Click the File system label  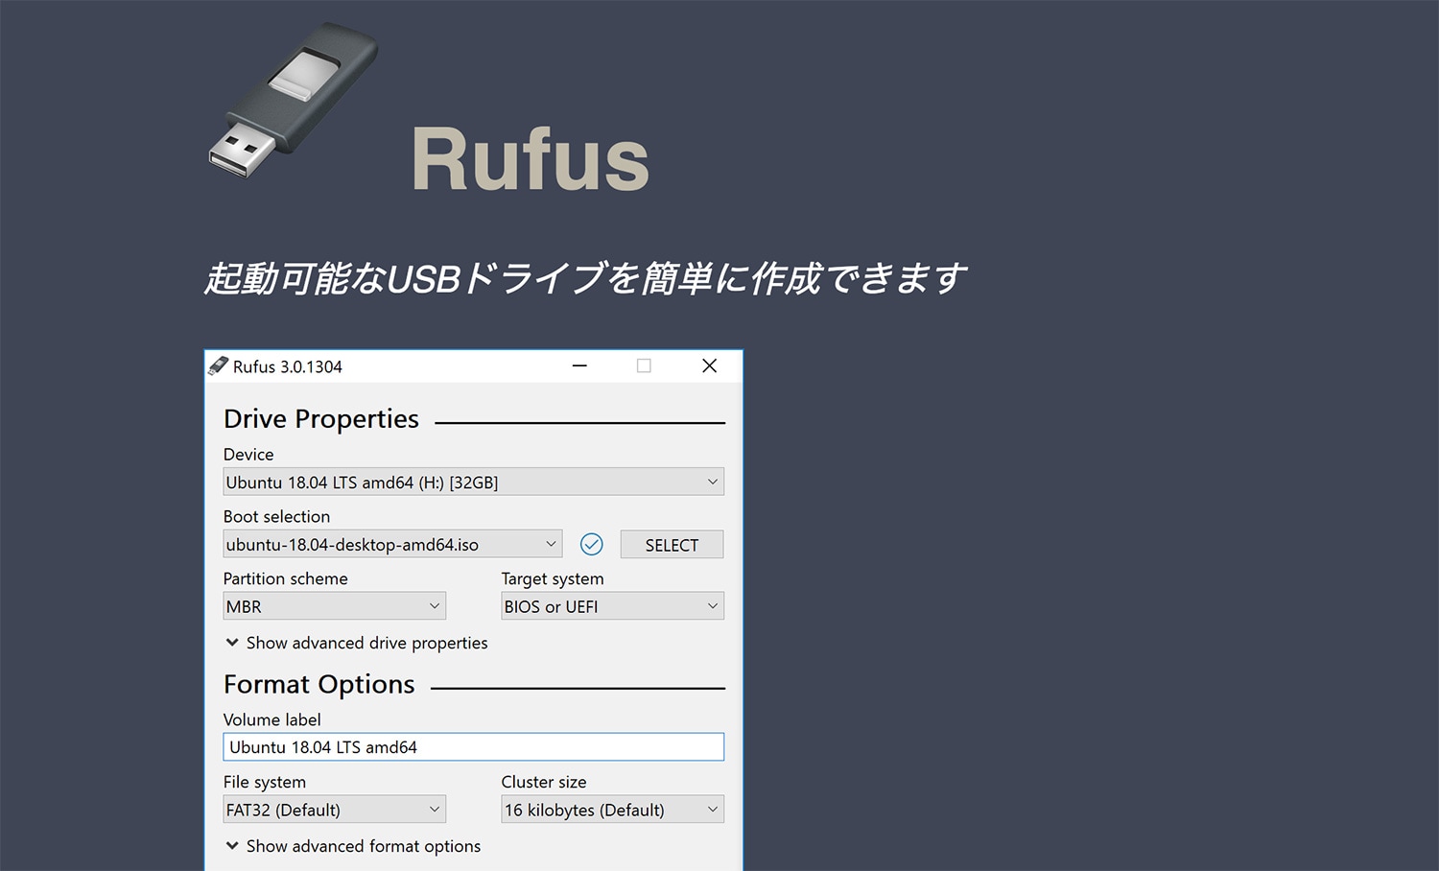pos(265,782)
